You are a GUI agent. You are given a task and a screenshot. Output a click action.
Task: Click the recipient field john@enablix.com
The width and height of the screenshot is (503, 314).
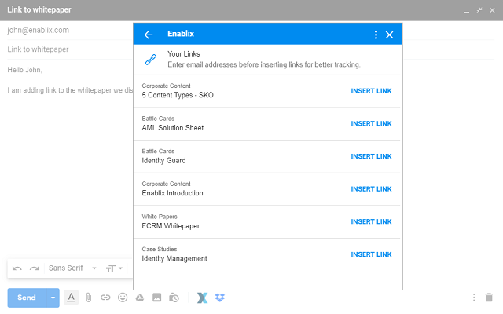[x=39, y=30]
